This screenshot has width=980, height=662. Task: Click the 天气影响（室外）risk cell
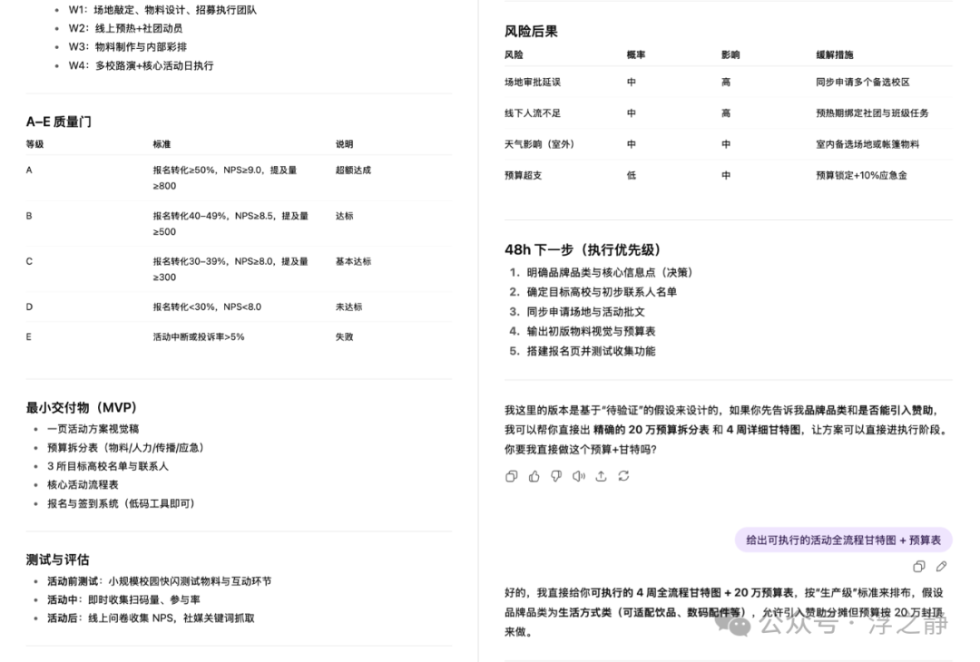click(539, 144)
